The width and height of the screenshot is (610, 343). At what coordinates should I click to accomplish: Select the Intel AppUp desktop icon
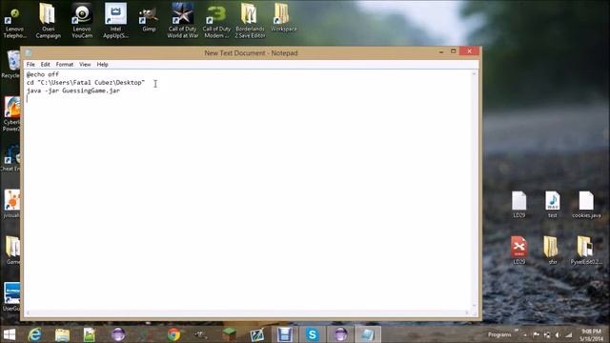click(x=115, y=20)
